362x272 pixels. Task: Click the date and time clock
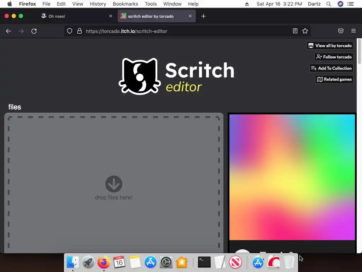coord(279,4)
